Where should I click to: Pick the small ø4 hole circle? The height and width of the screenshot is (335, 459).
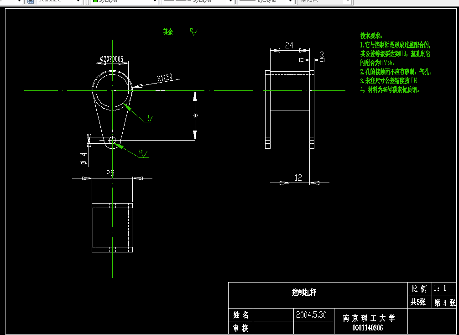[112, 140]
